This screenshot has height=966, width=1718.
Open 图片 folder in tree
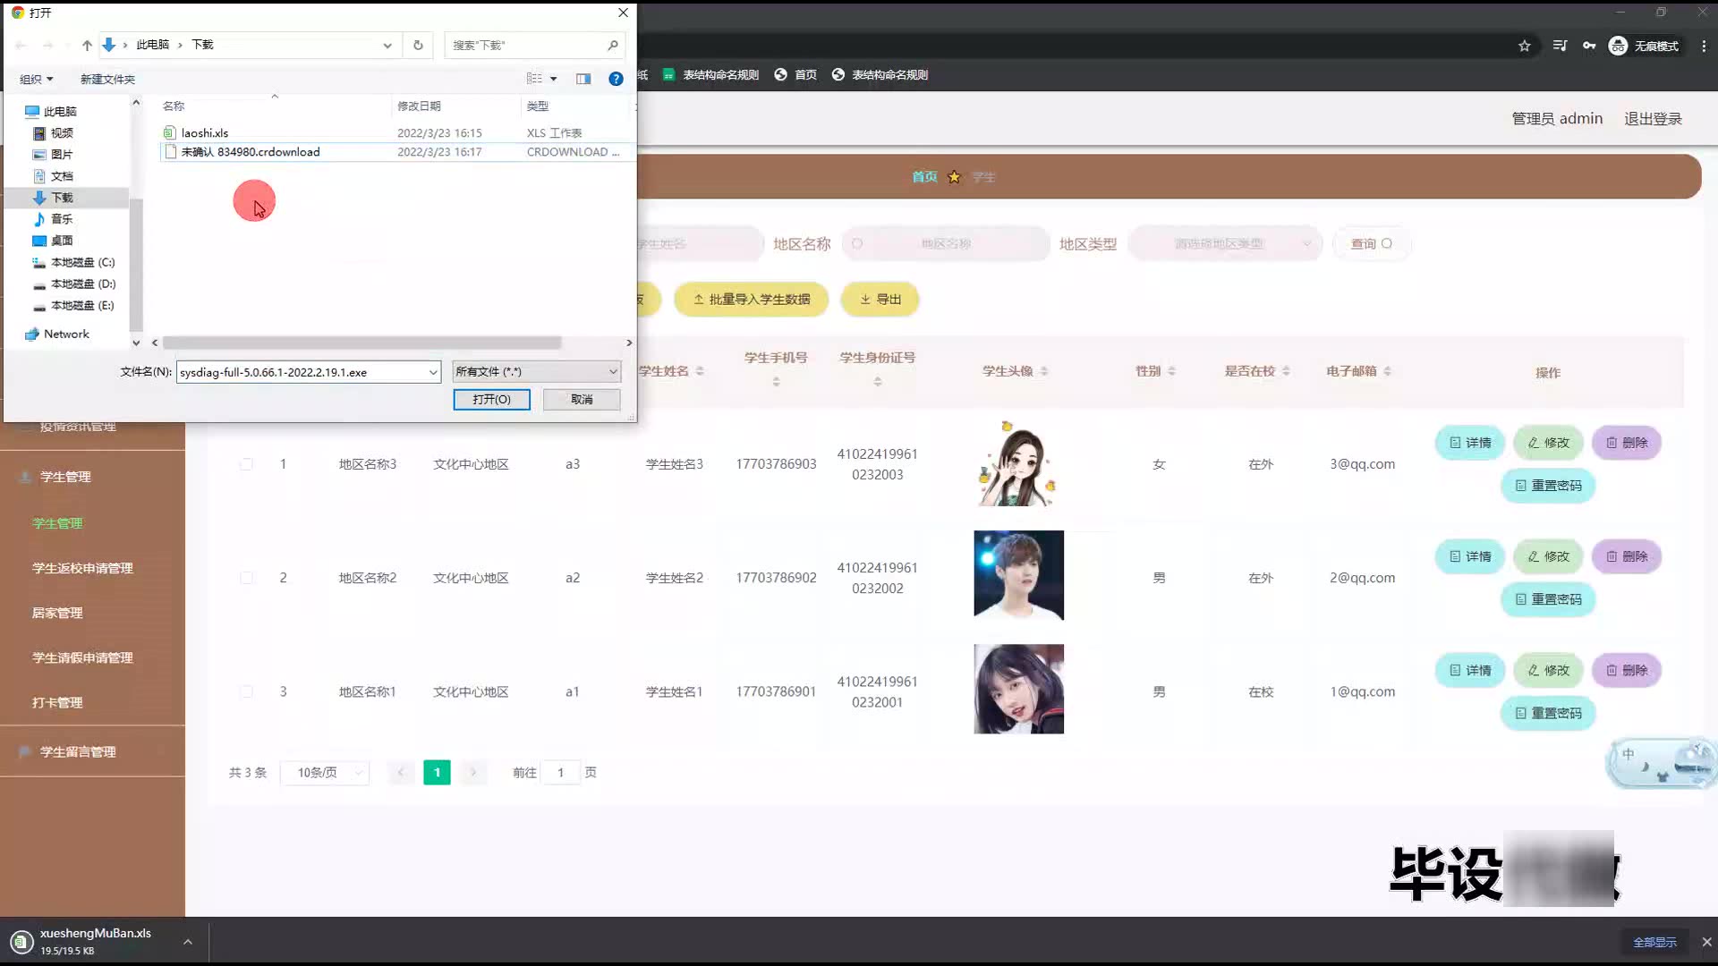(62, 154)
